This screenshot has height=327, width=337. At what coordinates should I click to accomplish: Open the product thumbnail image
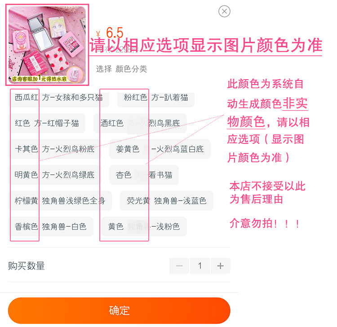[47, 45]
